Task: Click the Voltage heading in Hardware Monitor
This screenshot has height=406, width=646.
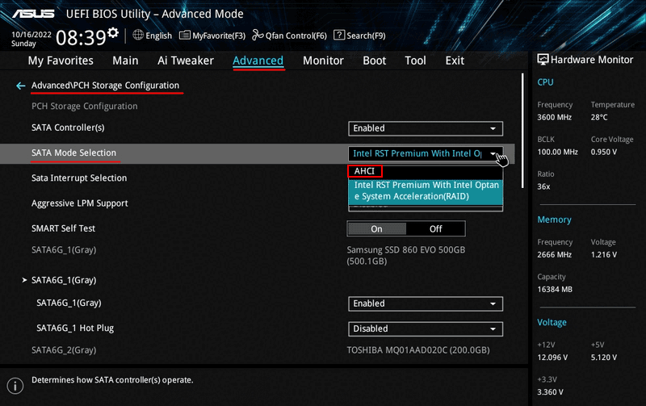Action: tap(552, 322)
